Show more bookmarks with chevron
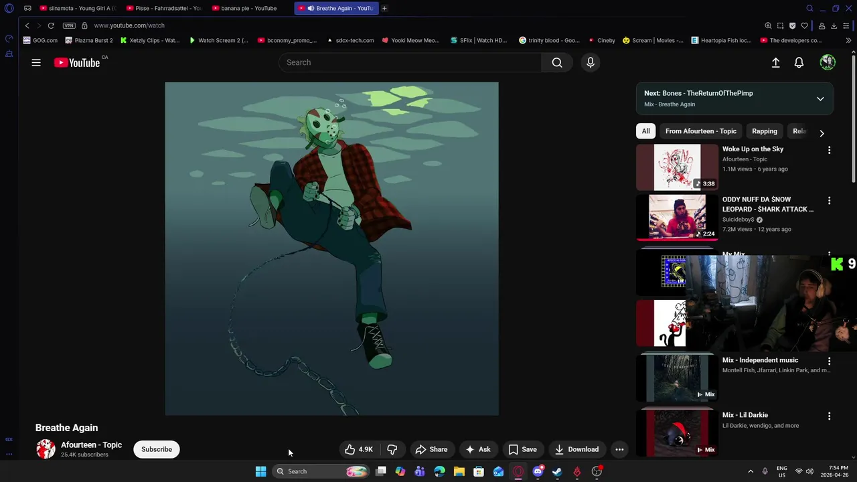 click(848, 40)
